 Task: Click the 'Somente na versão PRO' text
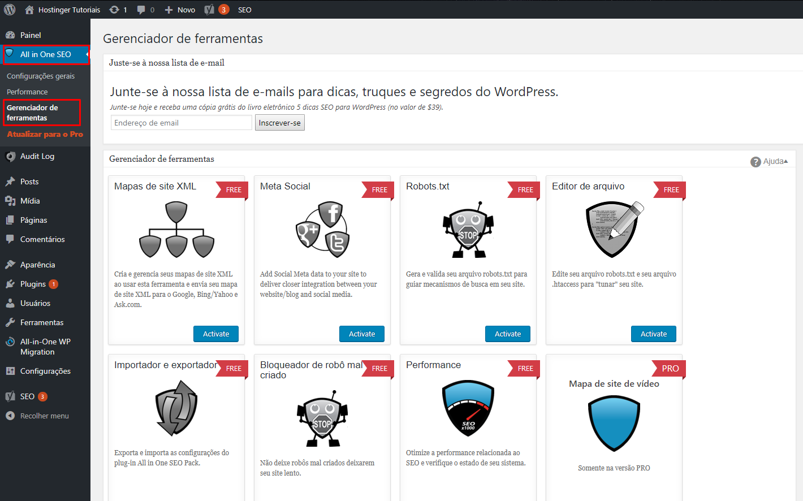(614, 468)
